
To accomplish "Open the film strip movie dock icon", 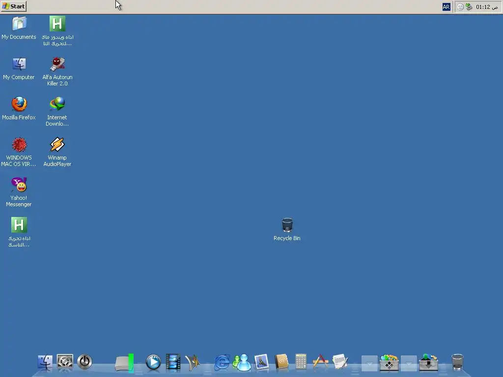I will point(173,362).
